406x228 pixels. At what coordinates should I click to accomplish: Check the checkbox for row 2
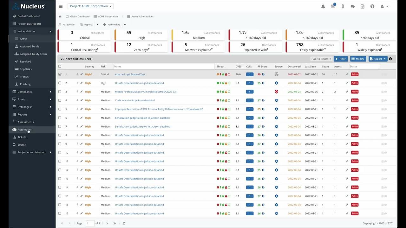(60, 83)
